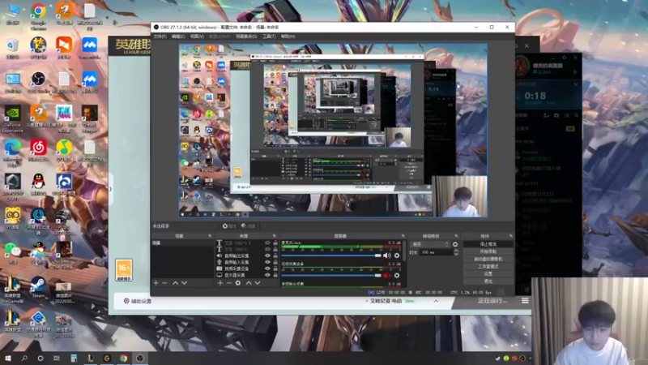Toggle eye for display capture source

(267, 275)
